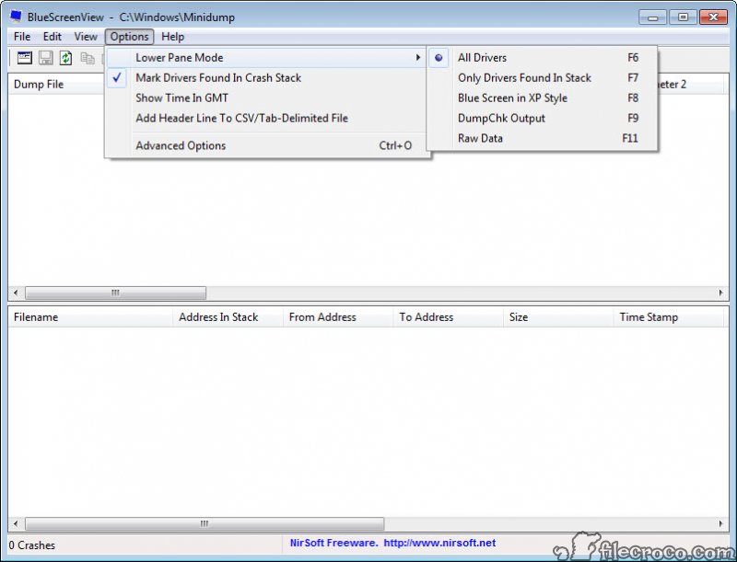The height and width of the screenshot is (562, 737).
Task: Sort by From Address column
Action: tap(338, 317)
